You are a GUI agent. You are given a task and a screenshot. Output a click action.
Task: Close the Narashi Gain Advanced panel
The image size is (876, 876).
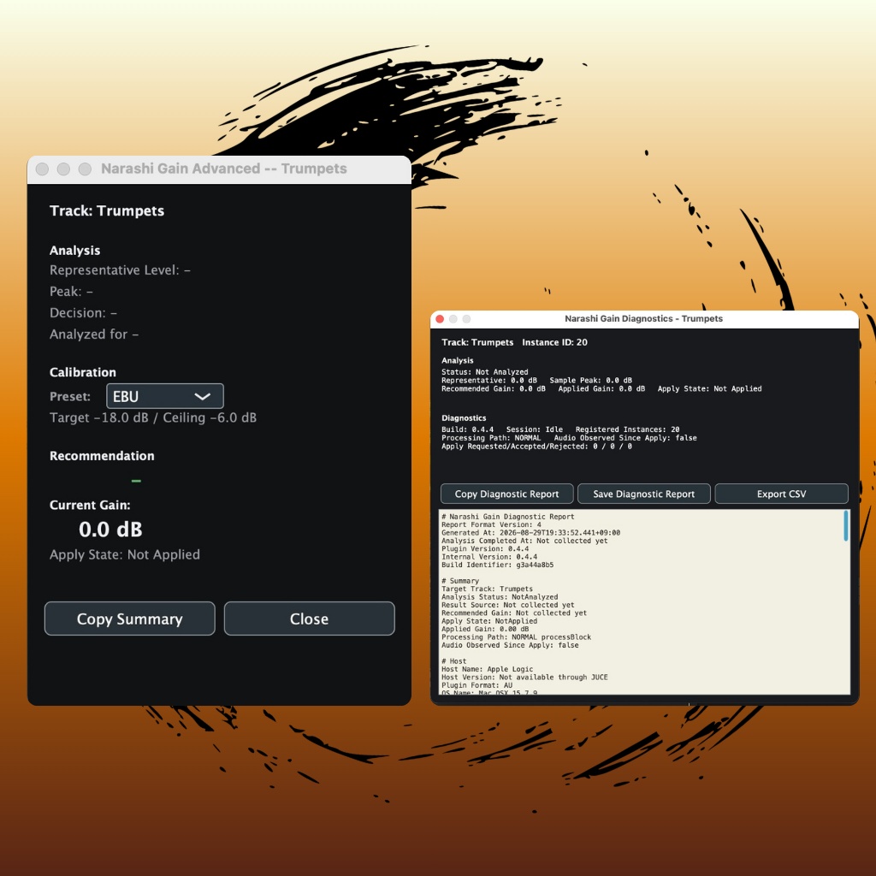309,619
